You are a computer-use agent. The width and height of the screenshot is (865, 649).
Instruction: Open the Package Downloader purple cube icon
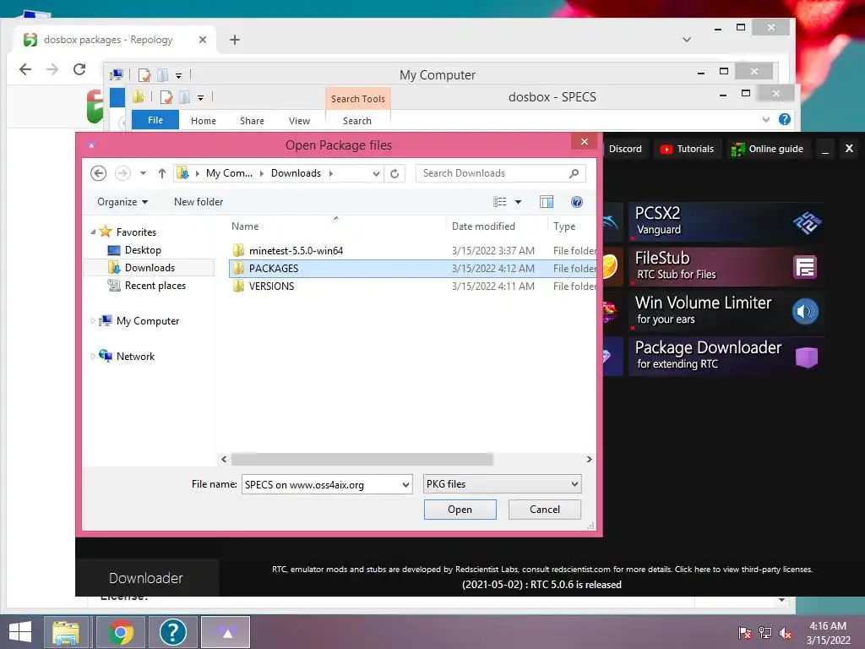pos(806,357)
